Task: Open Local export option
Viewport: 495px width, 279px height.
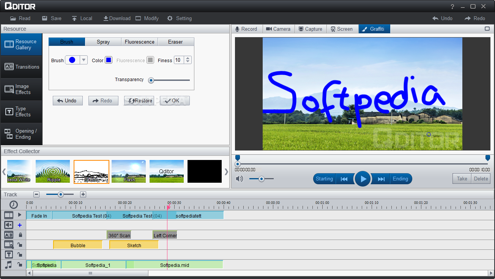Action: click(x=82, y=18)
